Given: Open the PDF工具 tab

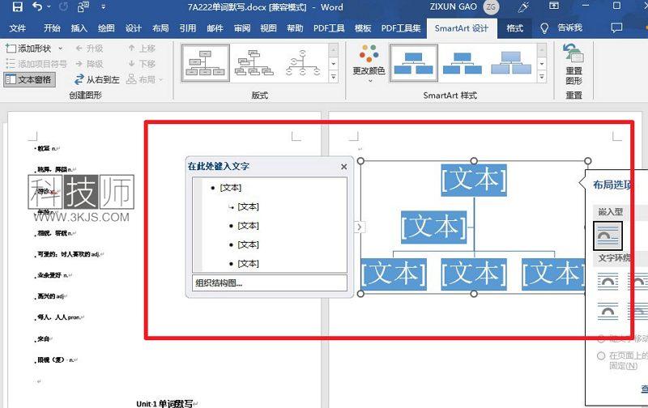Looking at the screenshot, I should tap(329, 28).
